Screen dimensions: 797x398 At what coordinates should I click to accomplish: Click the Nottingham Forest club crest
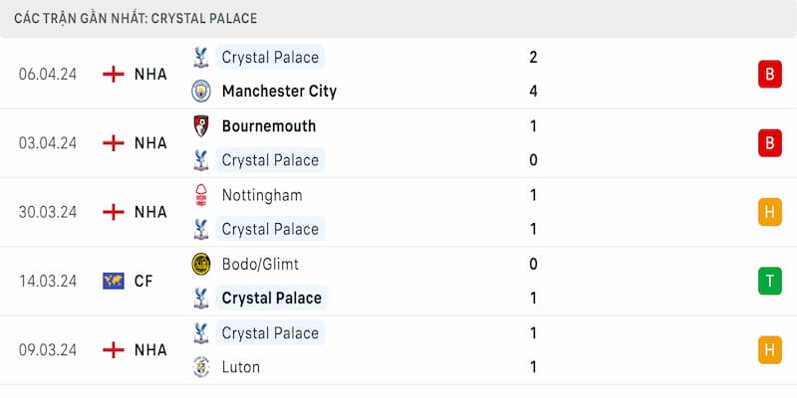[x=201, y=195]
